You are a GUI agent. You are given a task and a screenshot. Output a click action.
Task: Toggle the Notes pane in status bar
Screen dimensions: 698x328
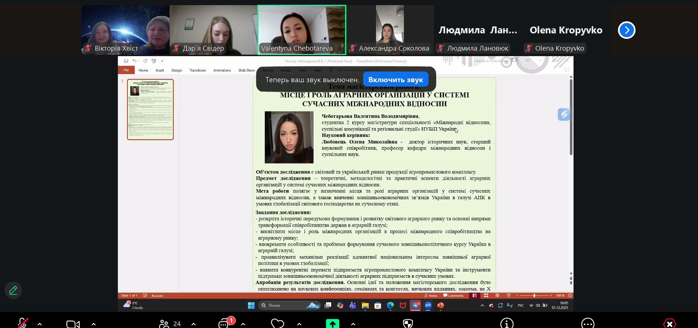431,295
